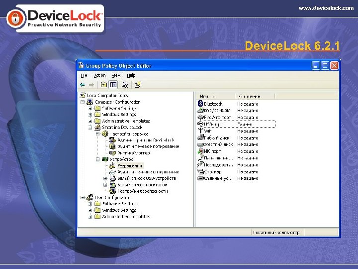Select the Bluetooth device icon in list
358x269 pixels.
[200, 104]
